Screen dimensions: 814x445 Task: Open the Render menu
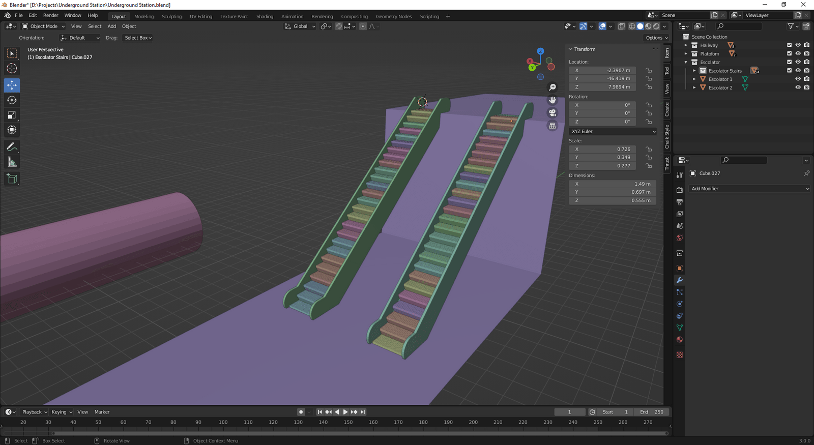[50, 15]
